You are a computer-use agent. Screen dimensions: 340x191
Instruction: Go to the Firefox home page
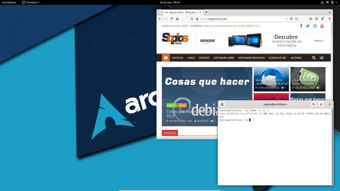pos(177,19)
